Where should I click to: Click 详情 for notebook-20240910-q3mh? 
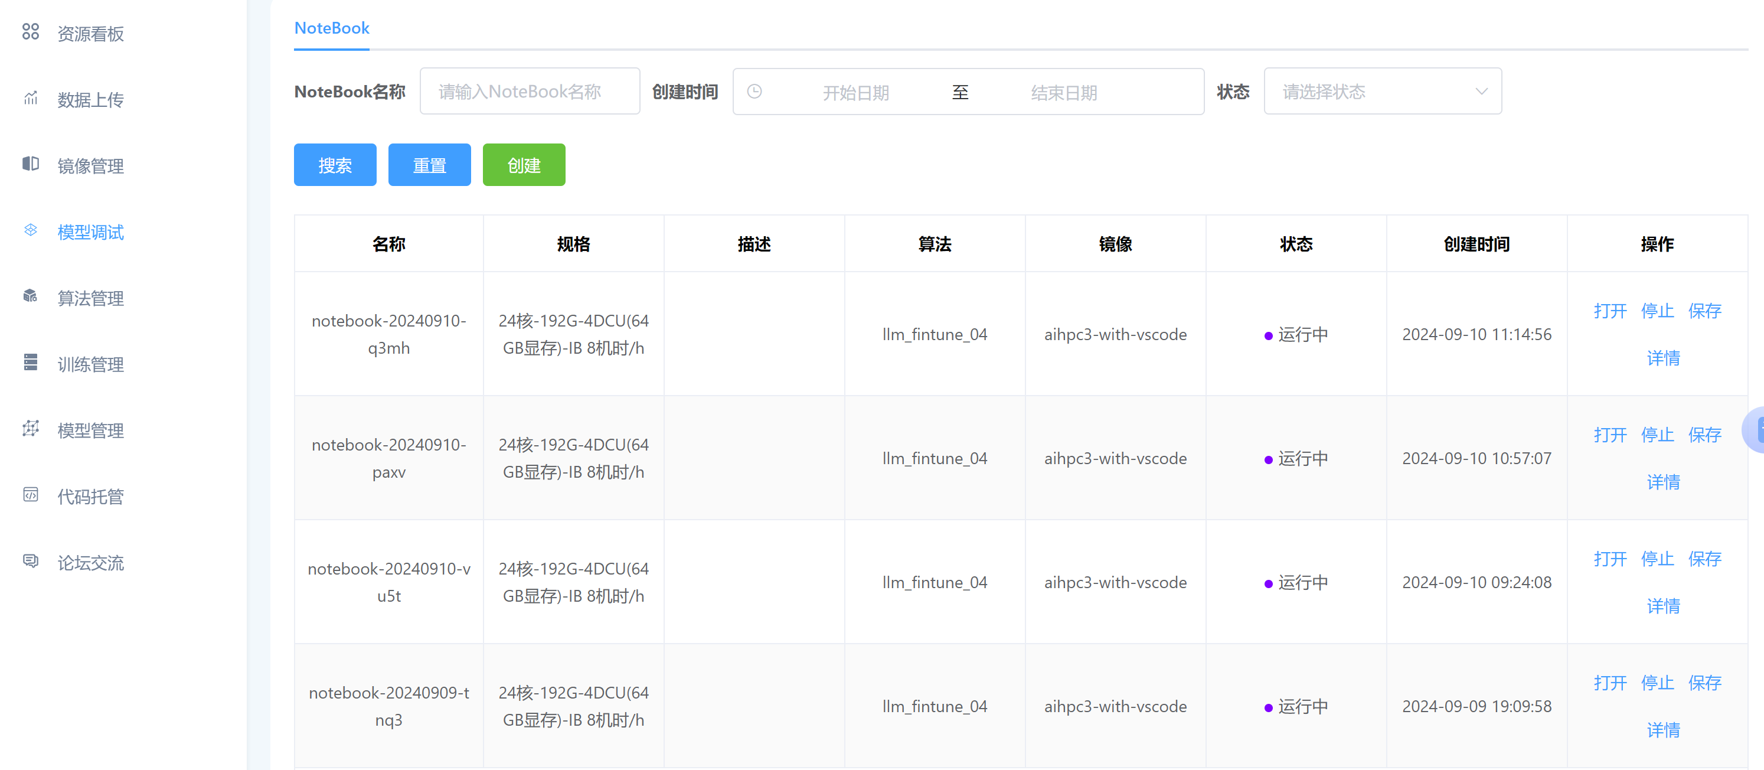1663,358
